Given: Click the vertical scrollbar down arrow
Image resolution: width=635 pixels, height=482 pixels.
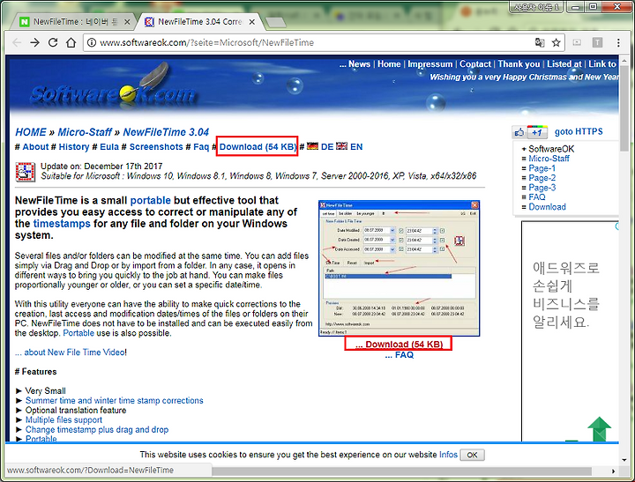Looking at the screenshot, I should (624, 460).
